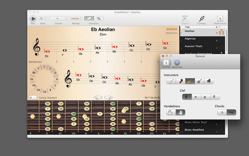
Task: Click green Eb marker at fret XIII
Action: pos(139,119)
